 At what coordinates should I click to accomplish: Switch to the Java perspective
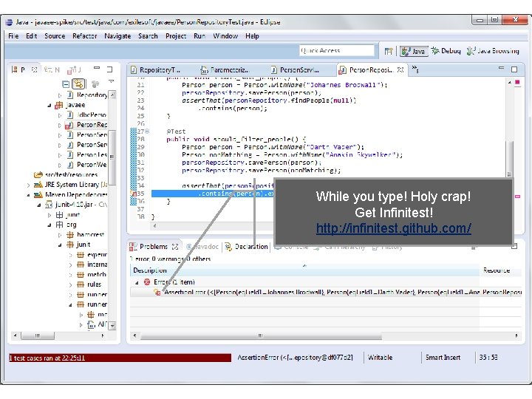pyautogui.click(x=413, y=51)
